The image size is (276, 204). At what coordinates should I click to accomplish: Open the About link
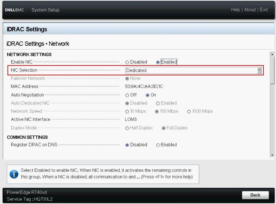pos(250,10)
